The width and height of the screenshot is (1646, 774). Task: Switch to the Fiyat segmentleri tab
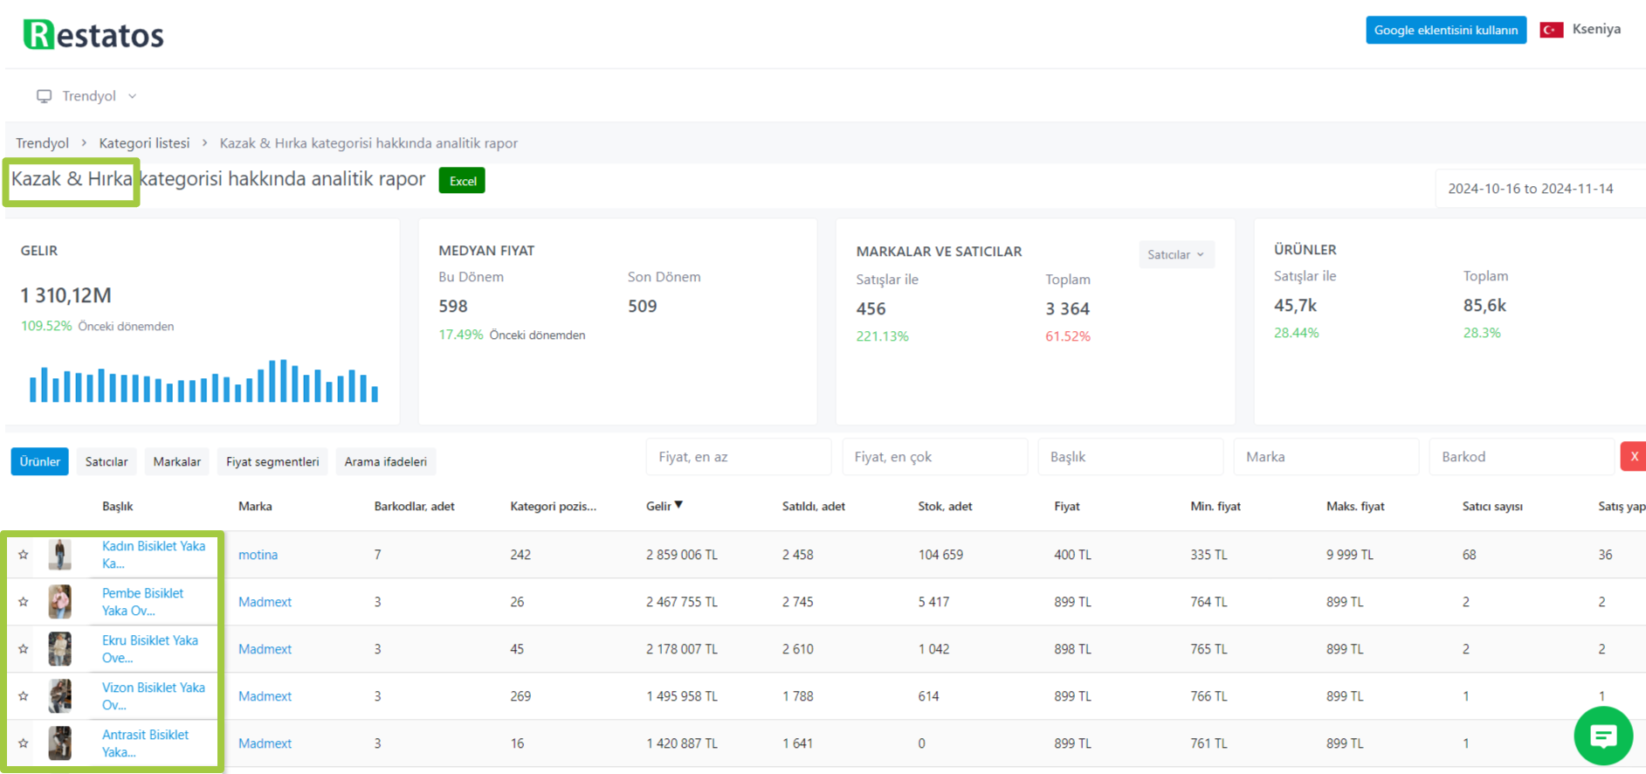[x=272, y=461]
